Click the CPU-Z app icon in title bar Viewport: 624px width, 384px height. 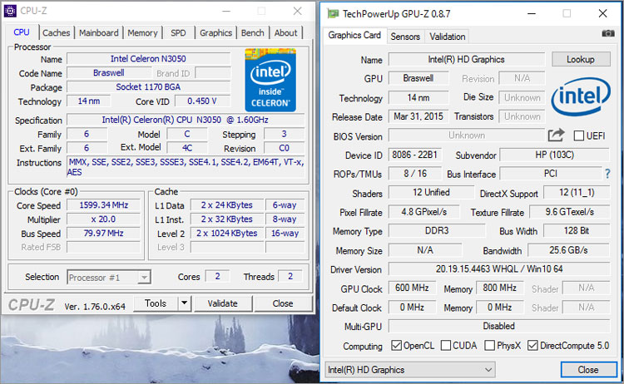(10, 11)
